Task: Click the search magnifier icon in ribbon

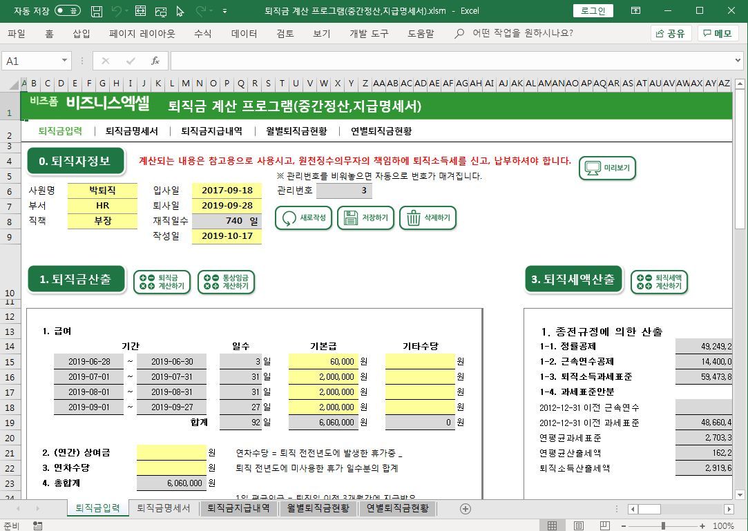Action: (x=459, y=34)
